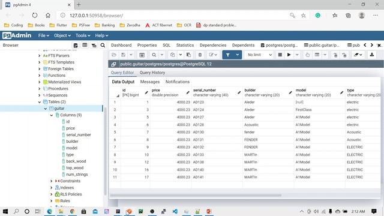Screen dimensions: 384x216
Task: Switch to the Statistics tab
Action: pos(185,46)
